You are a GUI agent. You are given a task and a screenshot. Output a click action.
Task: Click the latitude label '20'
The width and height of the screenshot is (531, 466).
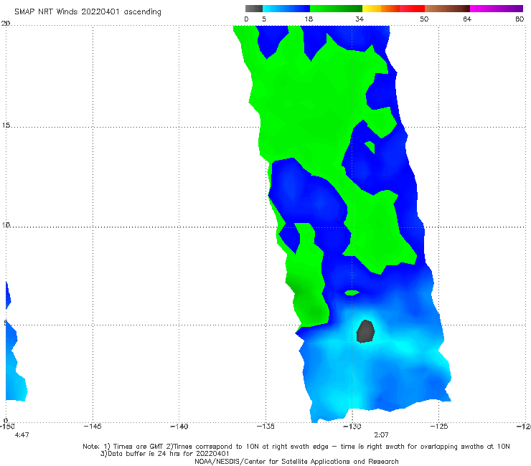[6, 24]
